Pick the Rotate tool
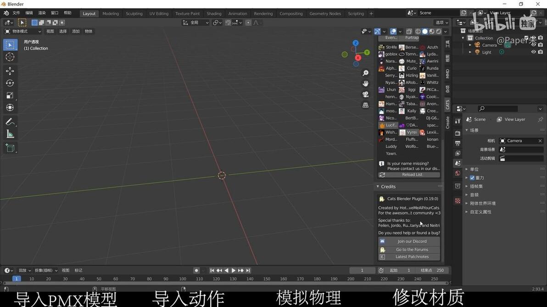 [10, 83]
